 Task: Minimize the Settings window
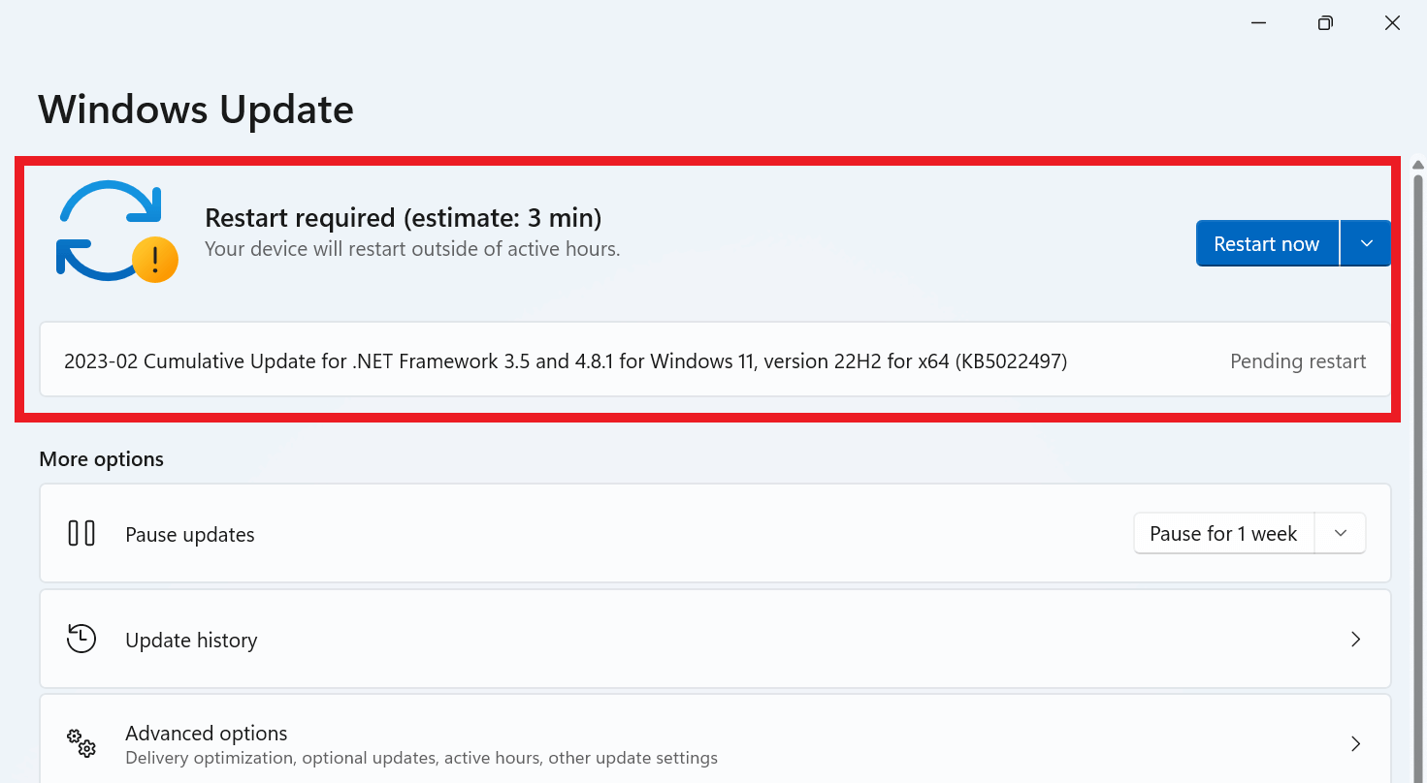point(1258,23)
